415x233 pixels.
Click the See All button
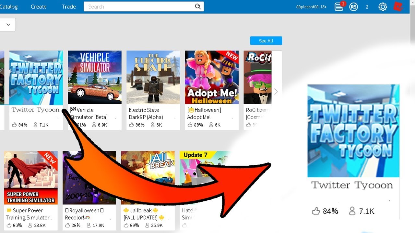coord(266,41)
